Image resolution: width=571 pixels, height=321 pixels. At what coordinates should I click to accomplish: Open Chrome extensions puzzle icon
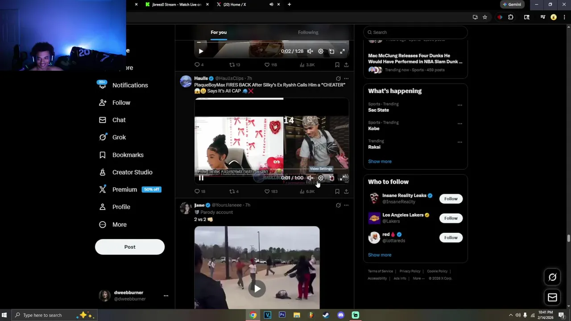[511, 17]
